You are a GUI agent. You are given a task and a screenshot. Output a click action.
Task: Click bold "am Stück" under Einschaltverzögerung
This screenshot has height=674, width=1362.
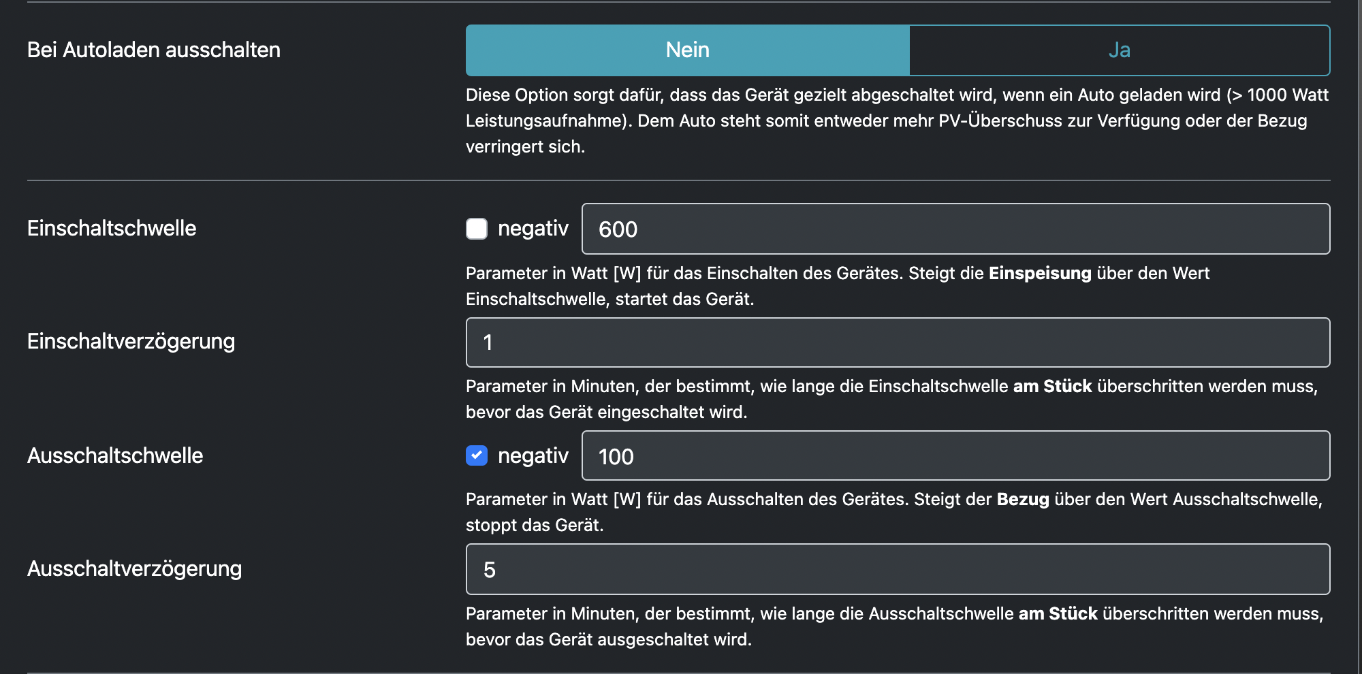(x=1052, y=386)
